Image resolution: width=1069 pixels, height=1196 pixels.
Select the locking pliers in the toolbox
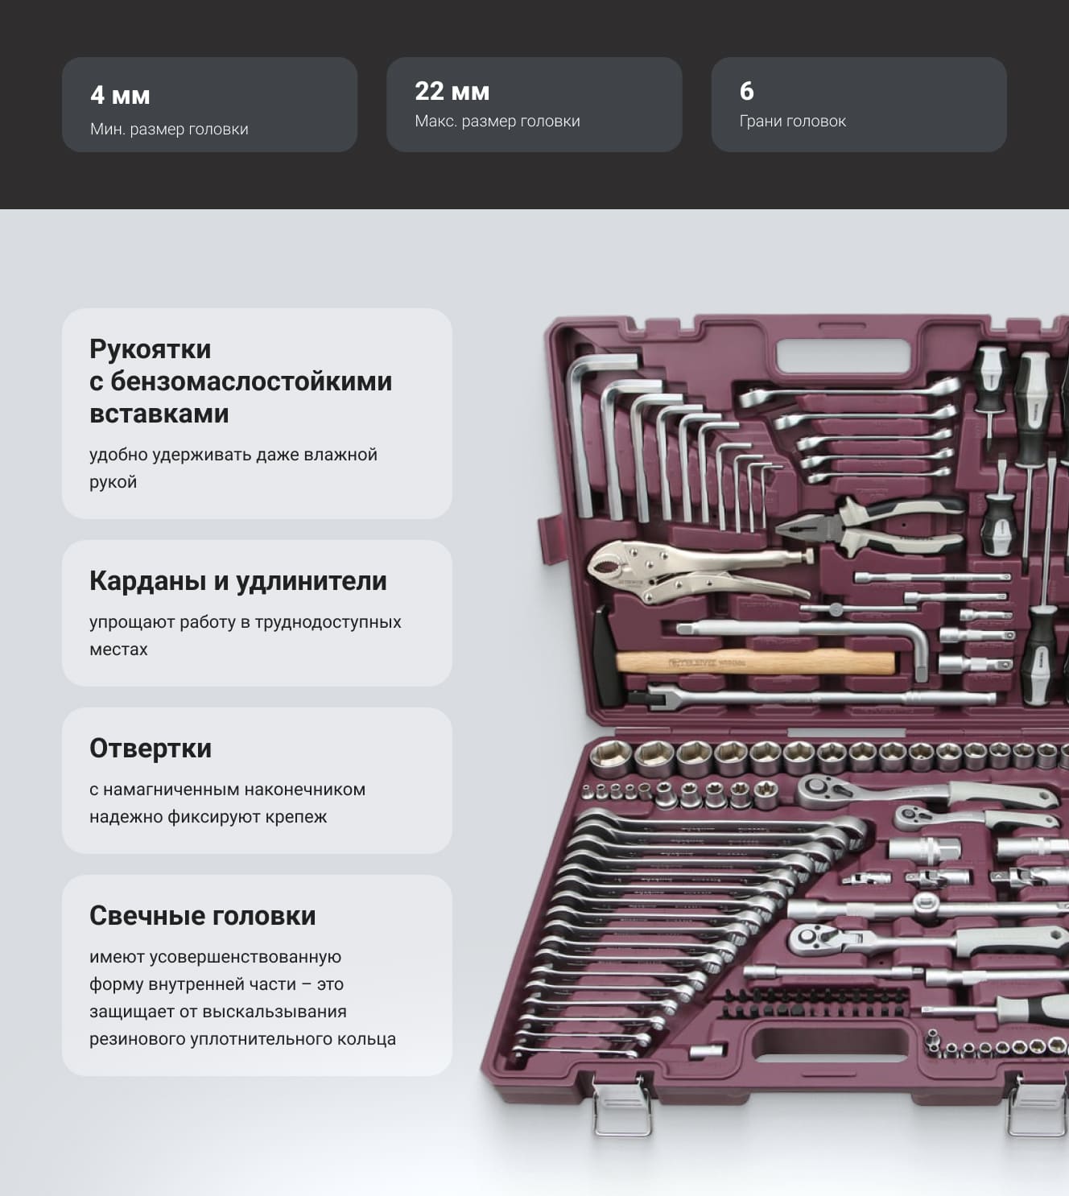696,575
